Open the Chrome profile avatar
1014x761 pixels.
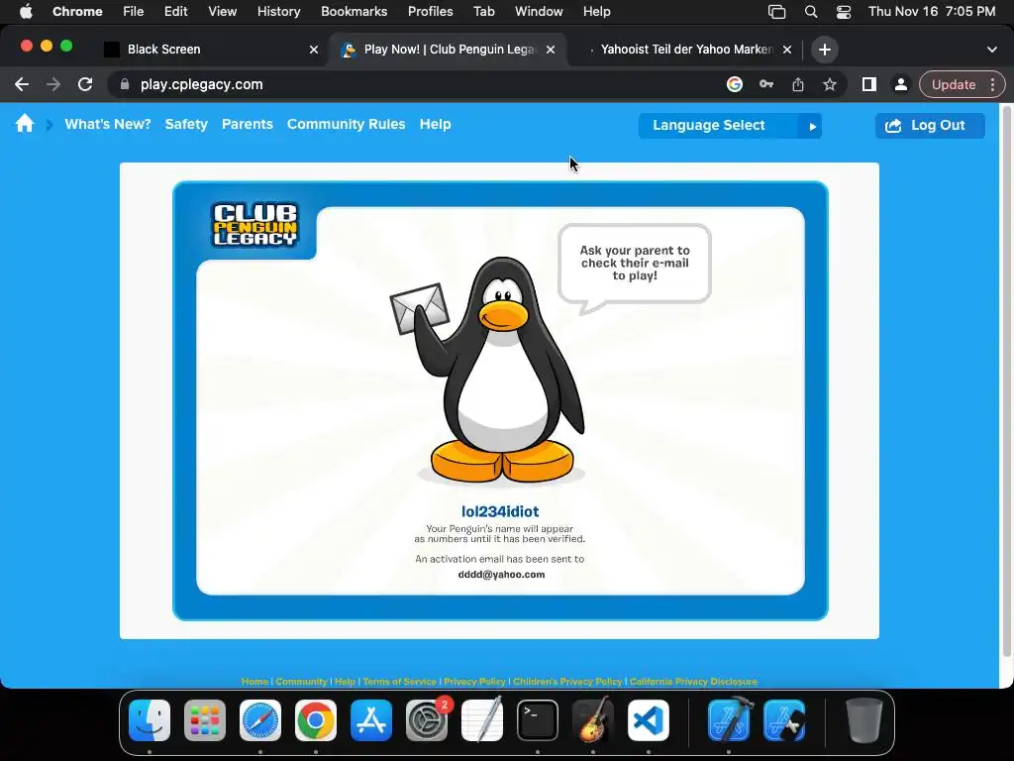[901, 85]
